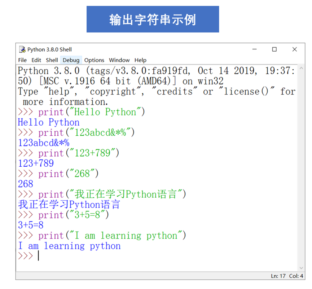This screenshot has height=289, width=312.
Task: Click the output "123abcd&*%"
Action: (x=44, y=143)
